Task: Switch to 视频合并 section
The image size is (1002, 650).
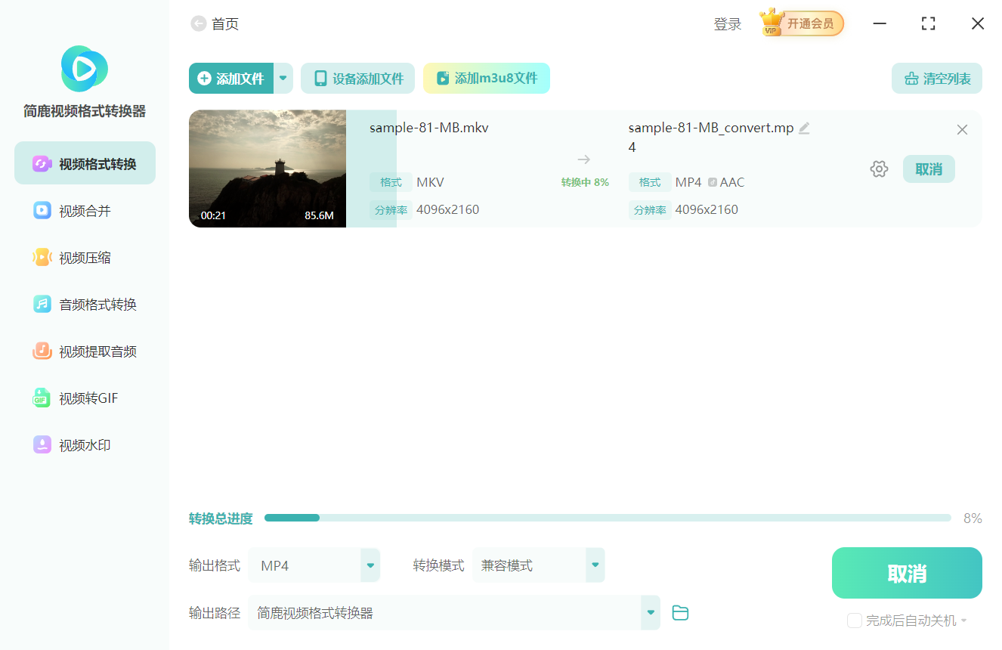Action: [85, 210]
